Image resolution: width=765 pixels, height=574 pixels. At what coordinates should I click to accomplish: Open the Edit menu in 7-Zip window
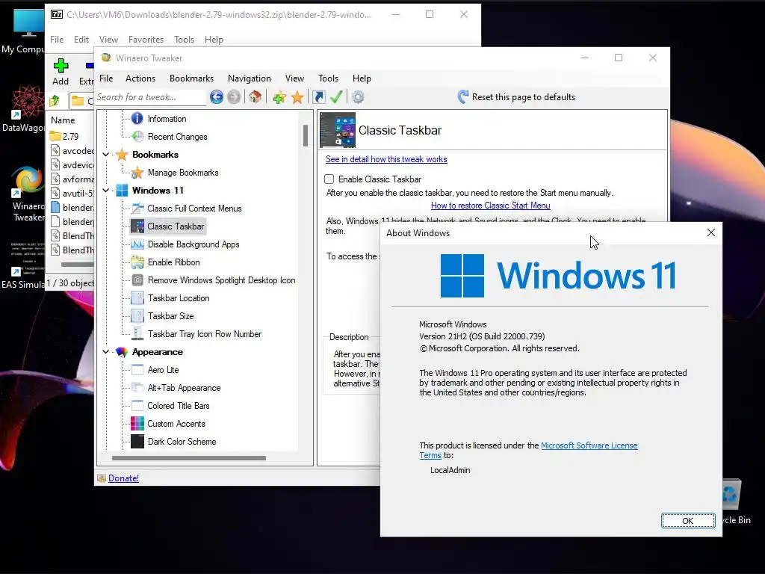click(x=81, y=40)
